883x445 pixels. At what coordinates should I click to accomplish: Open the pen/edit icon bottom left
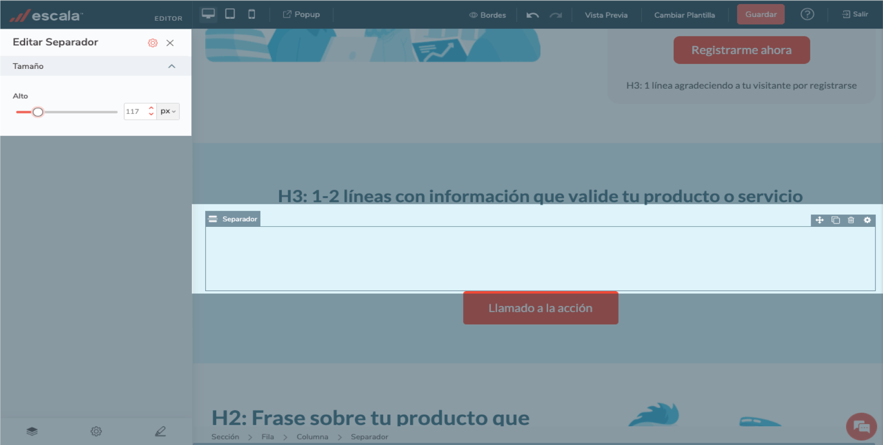click(160, 431)
